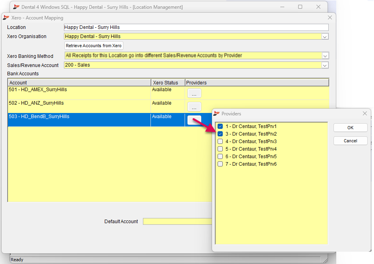The height and width of the screenshot is (264, 374).
Task: Open Sales/Revenue Account dropdown
Action: 325,65
